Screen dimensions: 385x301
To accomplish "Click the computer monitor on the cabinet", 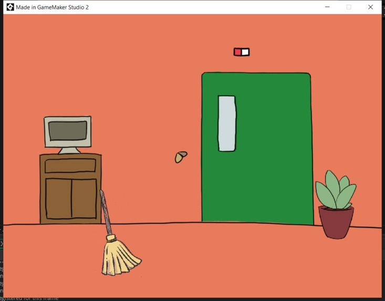I will (68, 135).
